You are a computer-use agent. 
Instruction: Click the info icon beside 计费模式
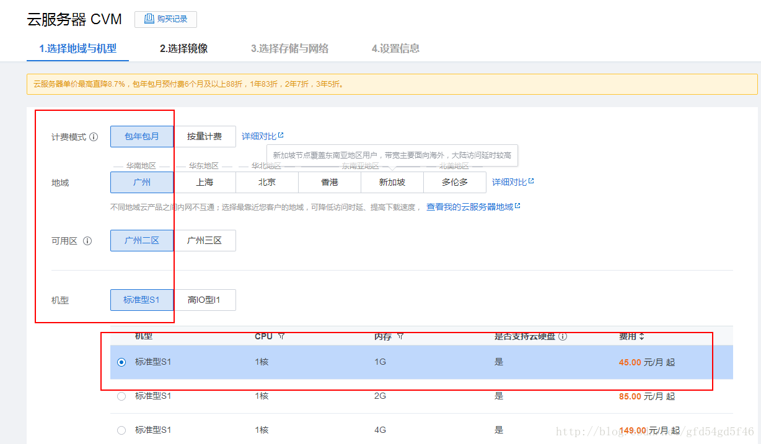[94, 137]
